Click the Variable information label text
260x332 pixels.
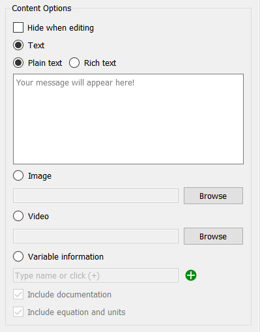[x=66, y=257]
